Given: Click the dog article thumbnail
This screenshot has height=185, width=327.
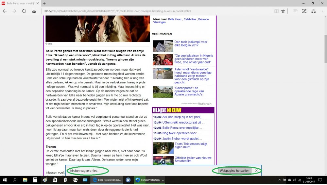Looking at the screenshot, I should [163, 74].
